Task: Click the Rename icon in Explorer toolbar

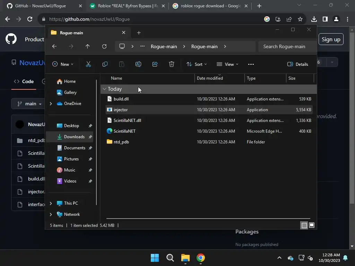Action: click(x=138, y=64)
